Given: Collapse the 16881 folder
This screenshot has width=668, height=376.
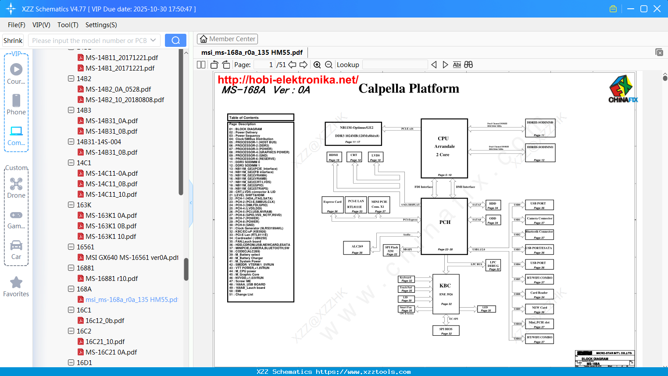Looking at the screenshot, I should (x=71, y=268).
